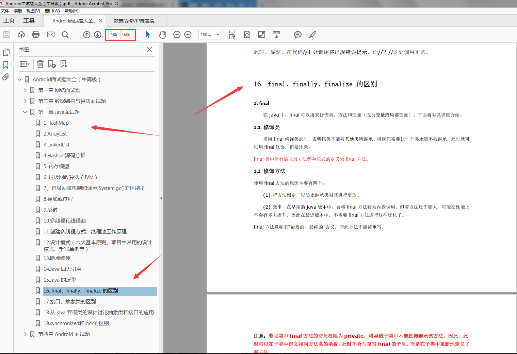The width and height of the screenshot is (517, 354).
Task: Click the cloud upload icon
Action: [21, 35]
